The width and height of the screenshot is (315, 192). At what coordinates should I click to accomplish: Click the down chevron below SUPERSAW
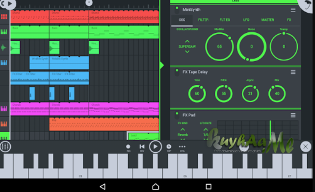point(187,52)
